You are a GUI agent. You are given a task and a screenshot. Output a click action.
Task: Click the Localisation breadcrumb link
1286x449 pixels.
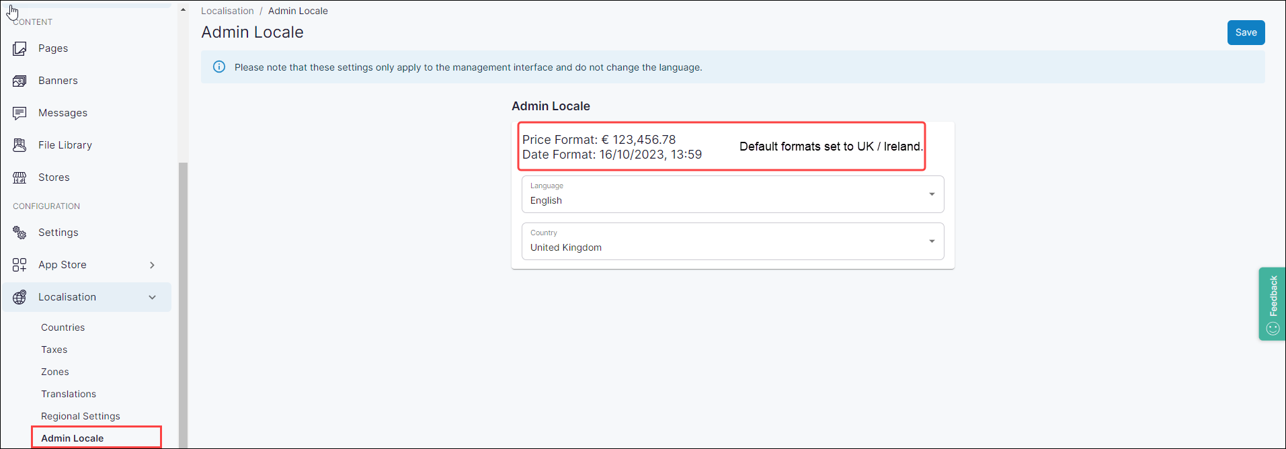[x=227, y=11]
